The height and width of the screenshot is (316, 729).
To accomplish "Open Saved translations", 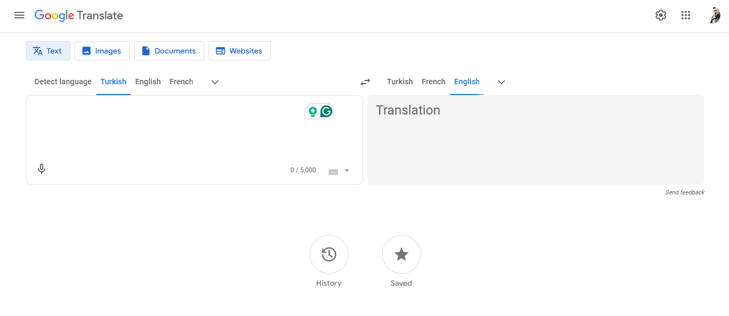I will click(x=401, y=254).
